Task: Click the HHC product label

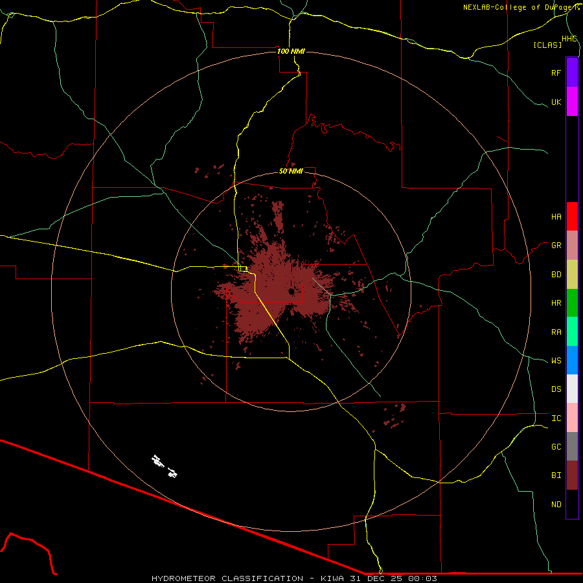Action: pos(569,39)
